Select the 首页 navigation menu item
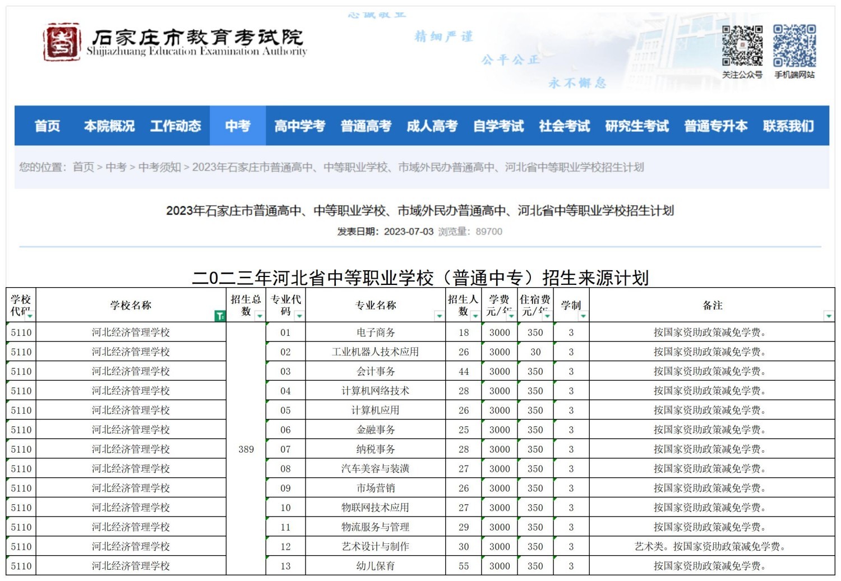 [x=47, y=126]
